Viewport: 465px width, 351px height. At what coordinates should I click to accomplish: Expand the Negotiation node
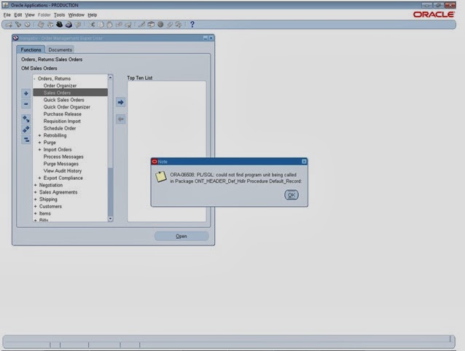[x=35, y=185]
